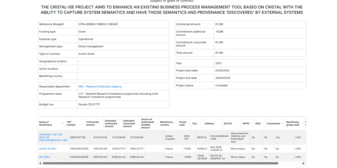Click sort icon in Beneficiary country header
This screenshot has width=337, height=168.
(x=175, y=123)
